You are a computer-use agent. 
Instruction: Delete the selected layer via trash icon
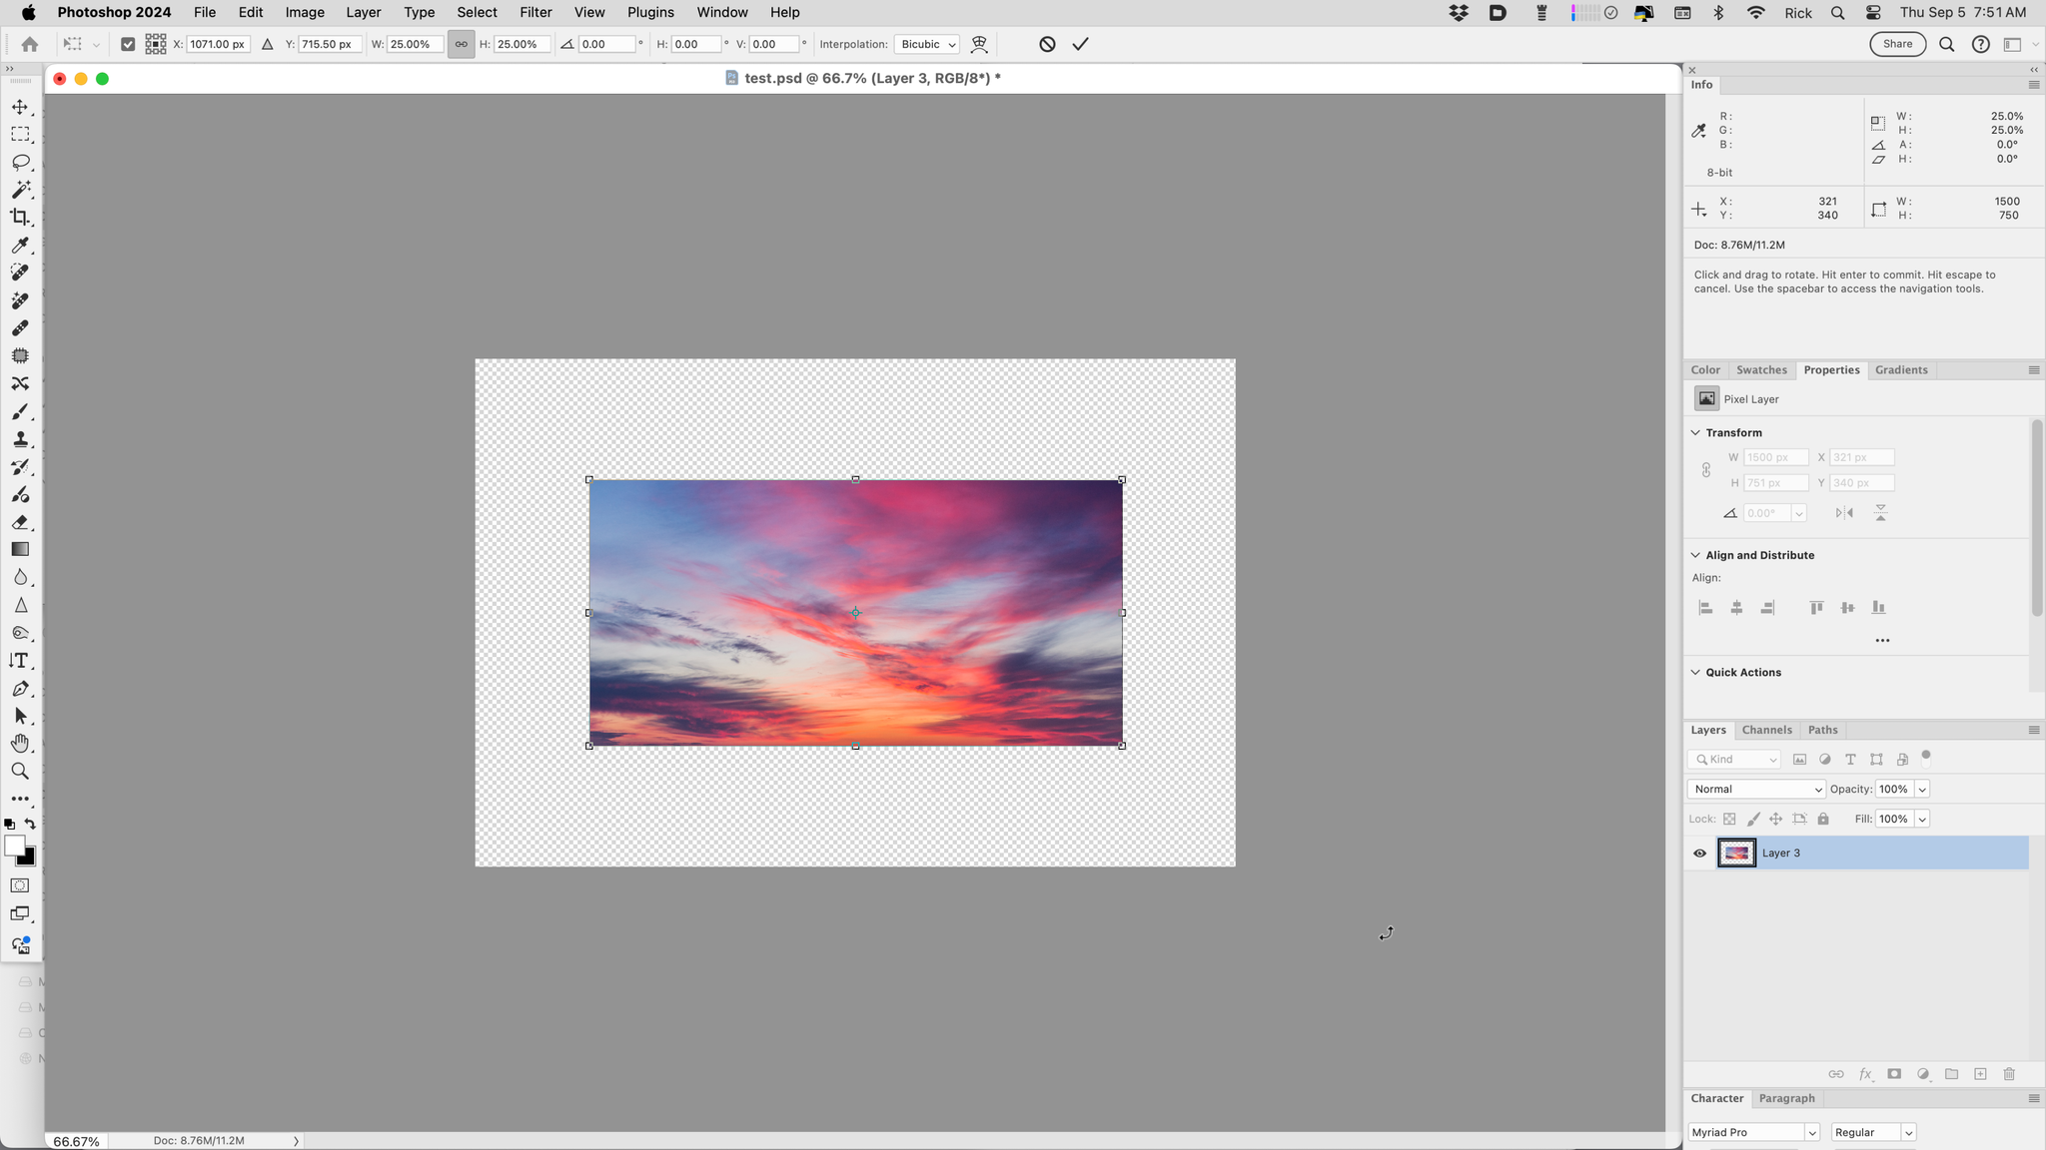coord(2008,1074)
